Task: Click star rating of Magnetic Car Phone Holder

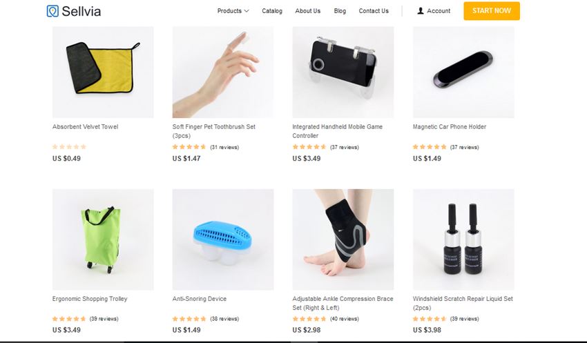Action: click(430, 147)
